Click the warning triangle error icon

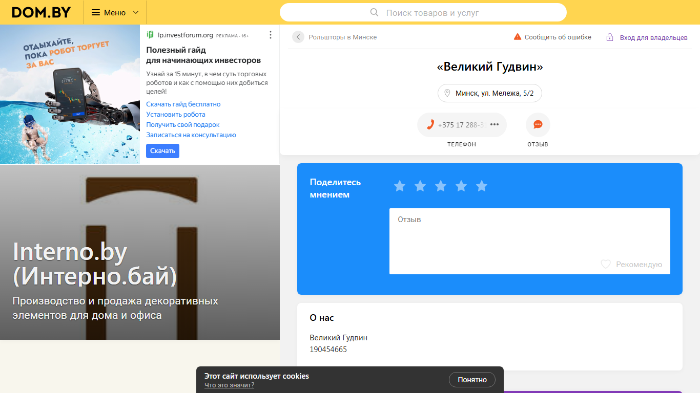pos(518,37)
